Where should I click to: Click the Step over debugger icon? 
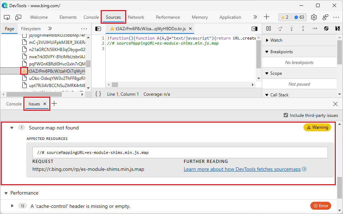[280, 28]
